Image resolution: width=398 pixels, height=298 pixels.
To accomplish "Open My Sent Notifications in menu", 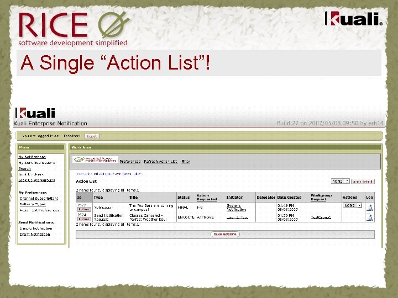I will 36,163.
